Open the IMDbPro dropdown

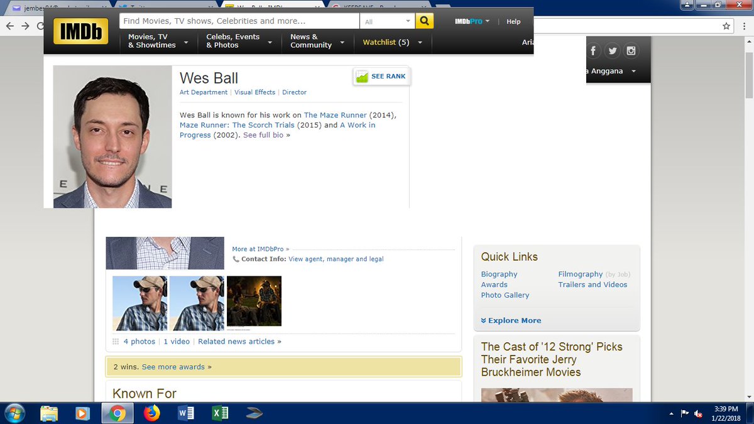click(472, 21)
